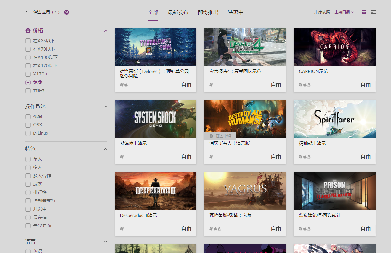Click the Apple icon on 瓦格鲁斯 card
This screenshot has width=391, height=253.
215,229
